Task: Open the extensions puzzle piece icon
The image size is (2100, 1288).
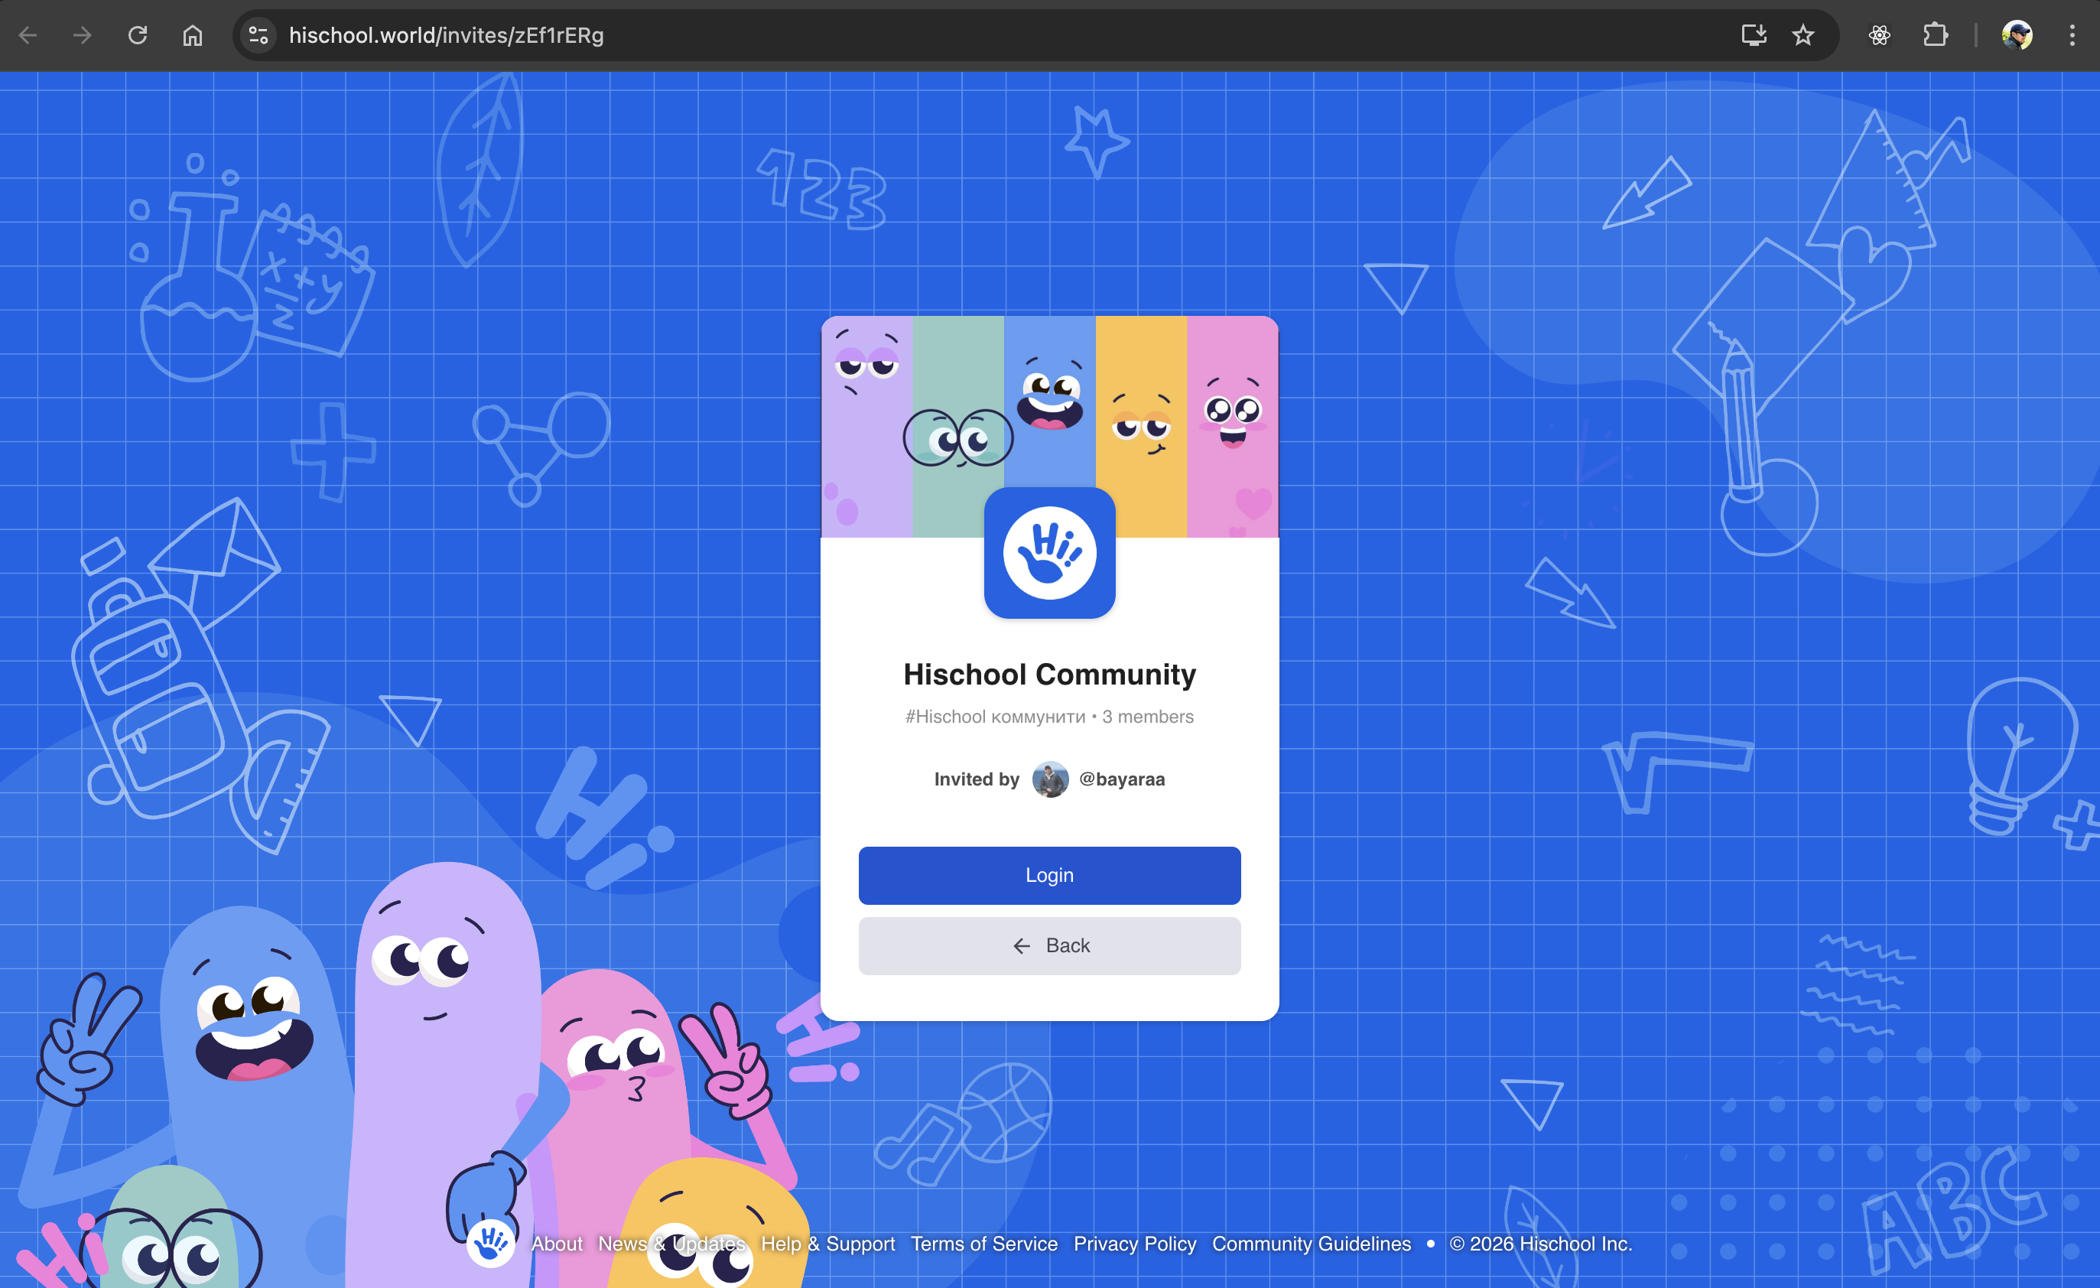Action: pyautogui.click(x=1935, y=35)
